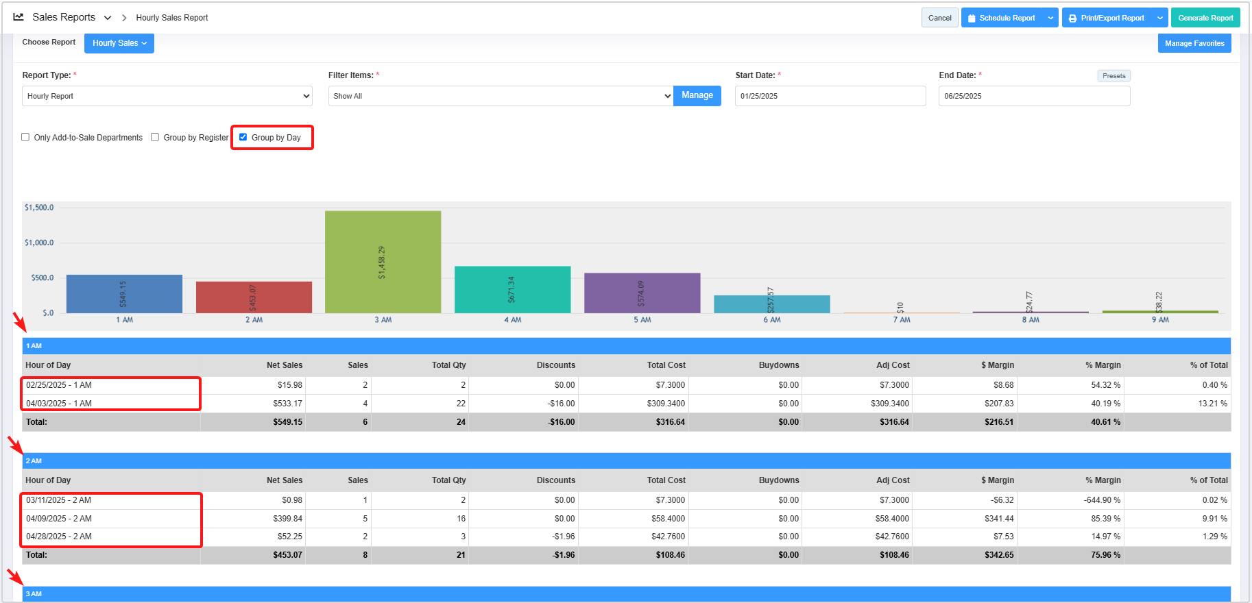Image resolution: width=1252 pixels, height=603 pixels.
Task: Click the green 3 AM chart bar
Action: pos(383,262)
